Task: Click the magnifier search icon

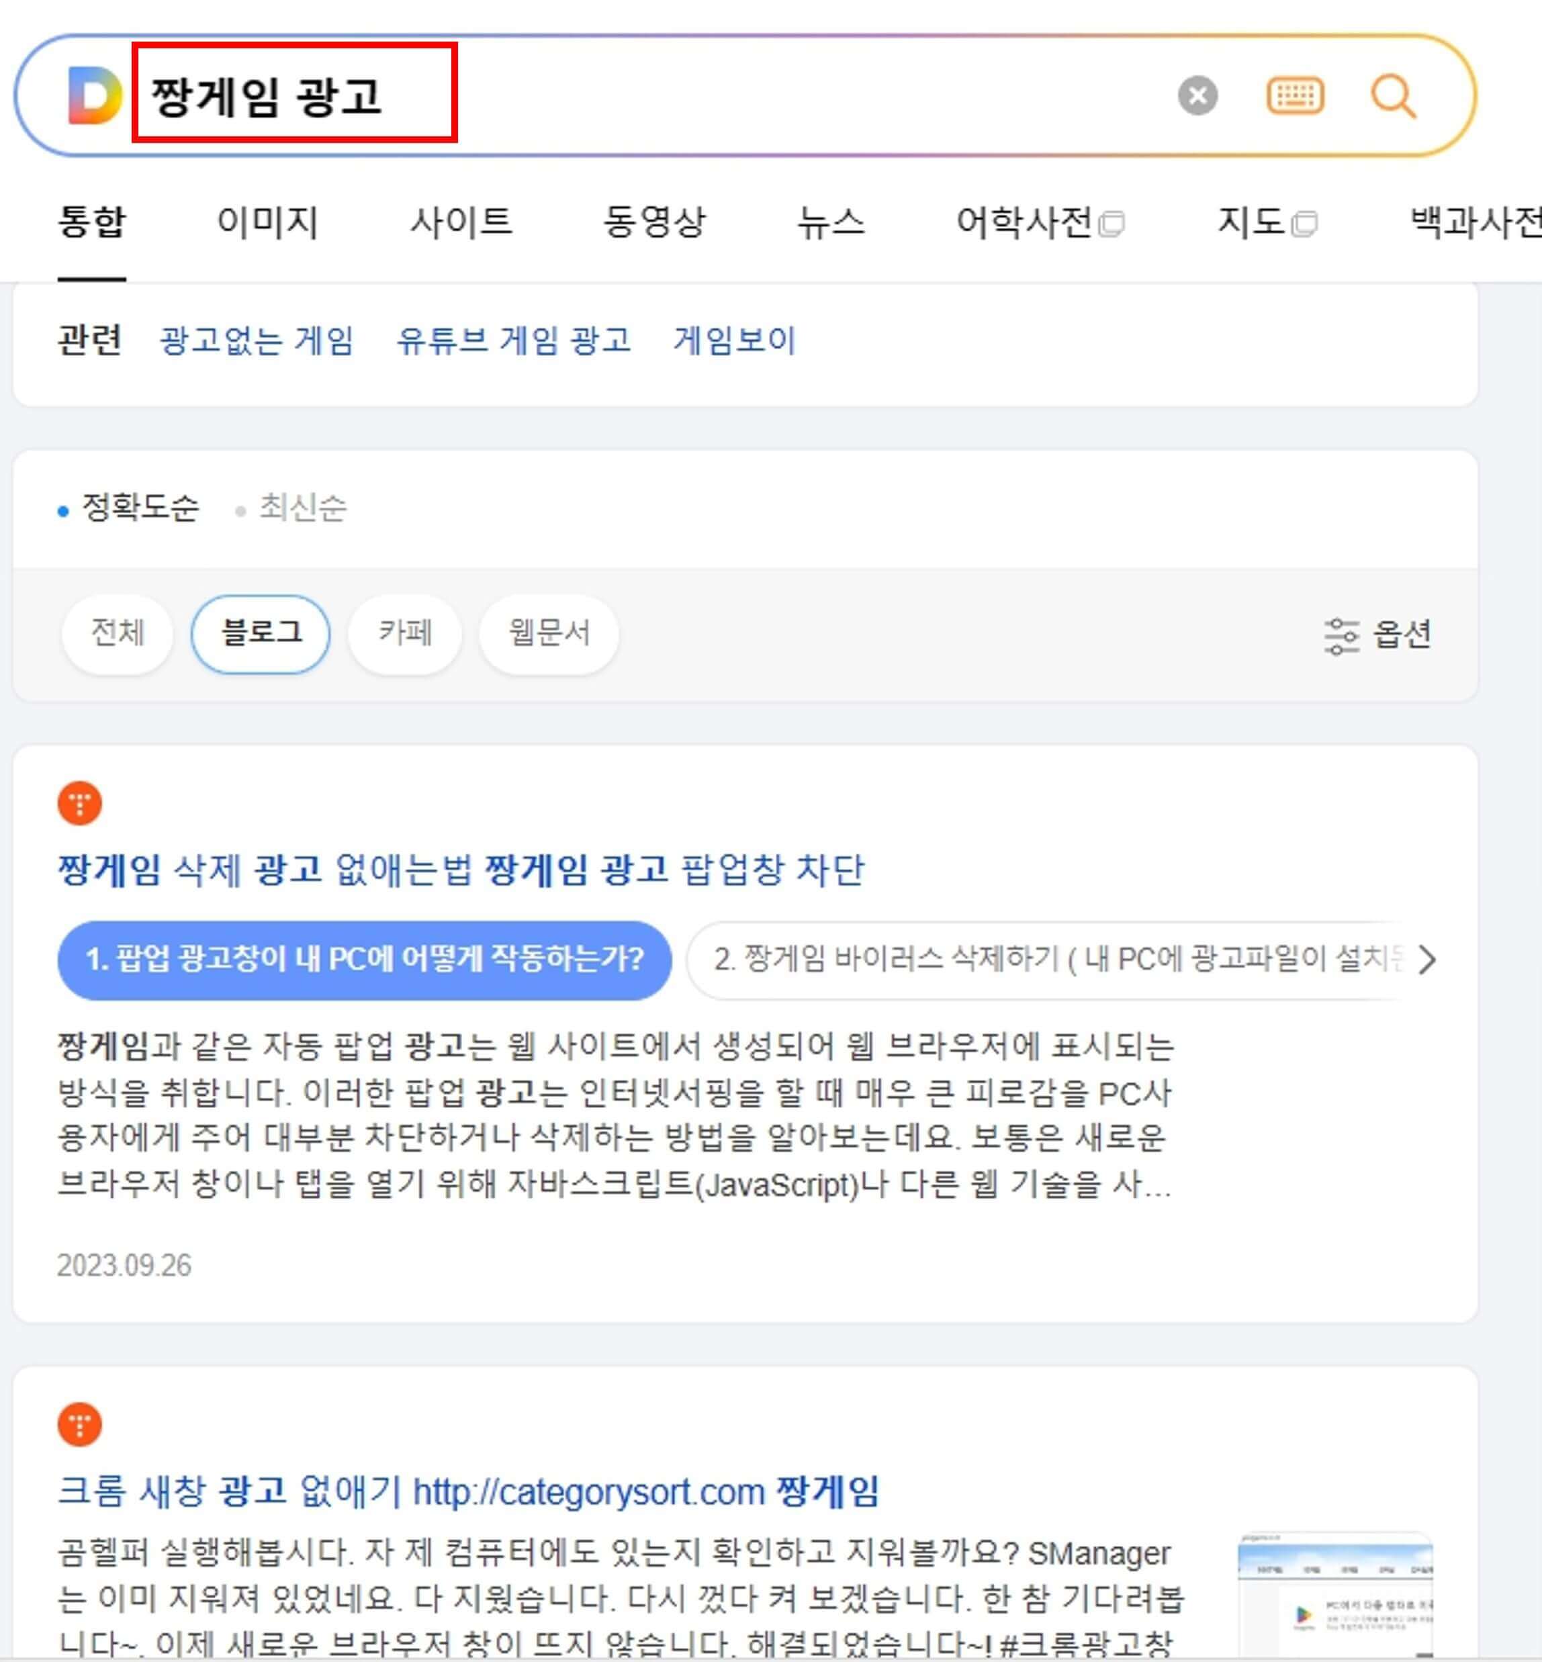Action: (1394, 96)
